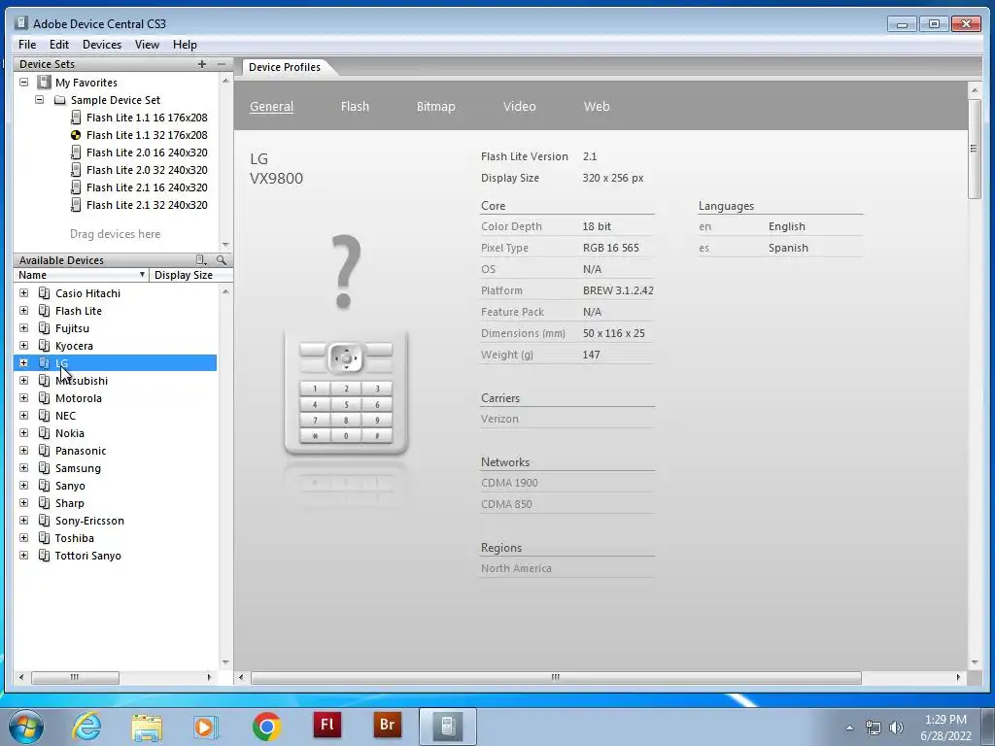This screenshot has width=995, height=746.
Task: Click the Available Devices horizontal scrollbar thumb
Action: [75, 677]
